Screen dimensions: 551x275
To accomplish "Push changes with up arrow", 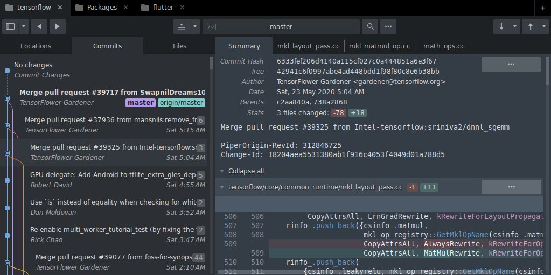I will [x=531, y=27].
